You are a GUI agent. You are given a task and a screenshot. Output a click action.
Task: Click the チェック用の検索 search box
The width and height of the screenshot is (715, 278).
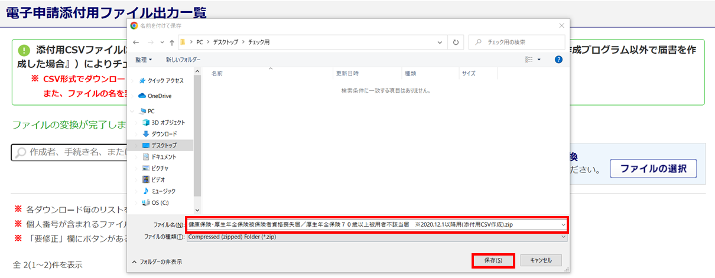[517, 42]
